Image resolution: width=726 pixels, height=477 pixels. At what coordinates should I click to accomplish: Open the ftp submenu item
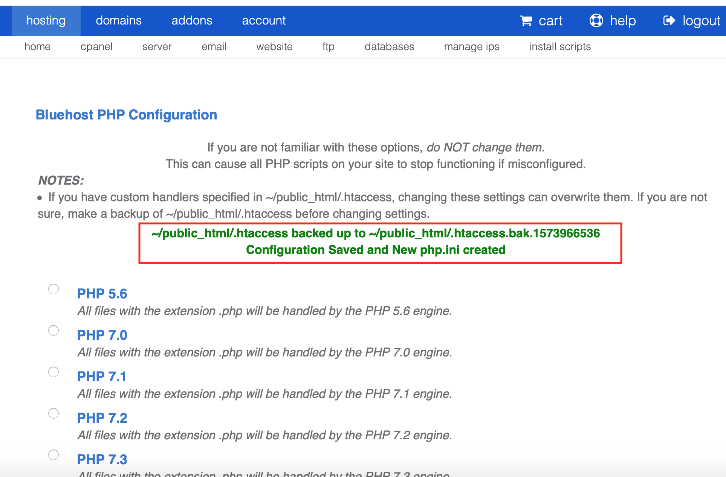point(329,46)
